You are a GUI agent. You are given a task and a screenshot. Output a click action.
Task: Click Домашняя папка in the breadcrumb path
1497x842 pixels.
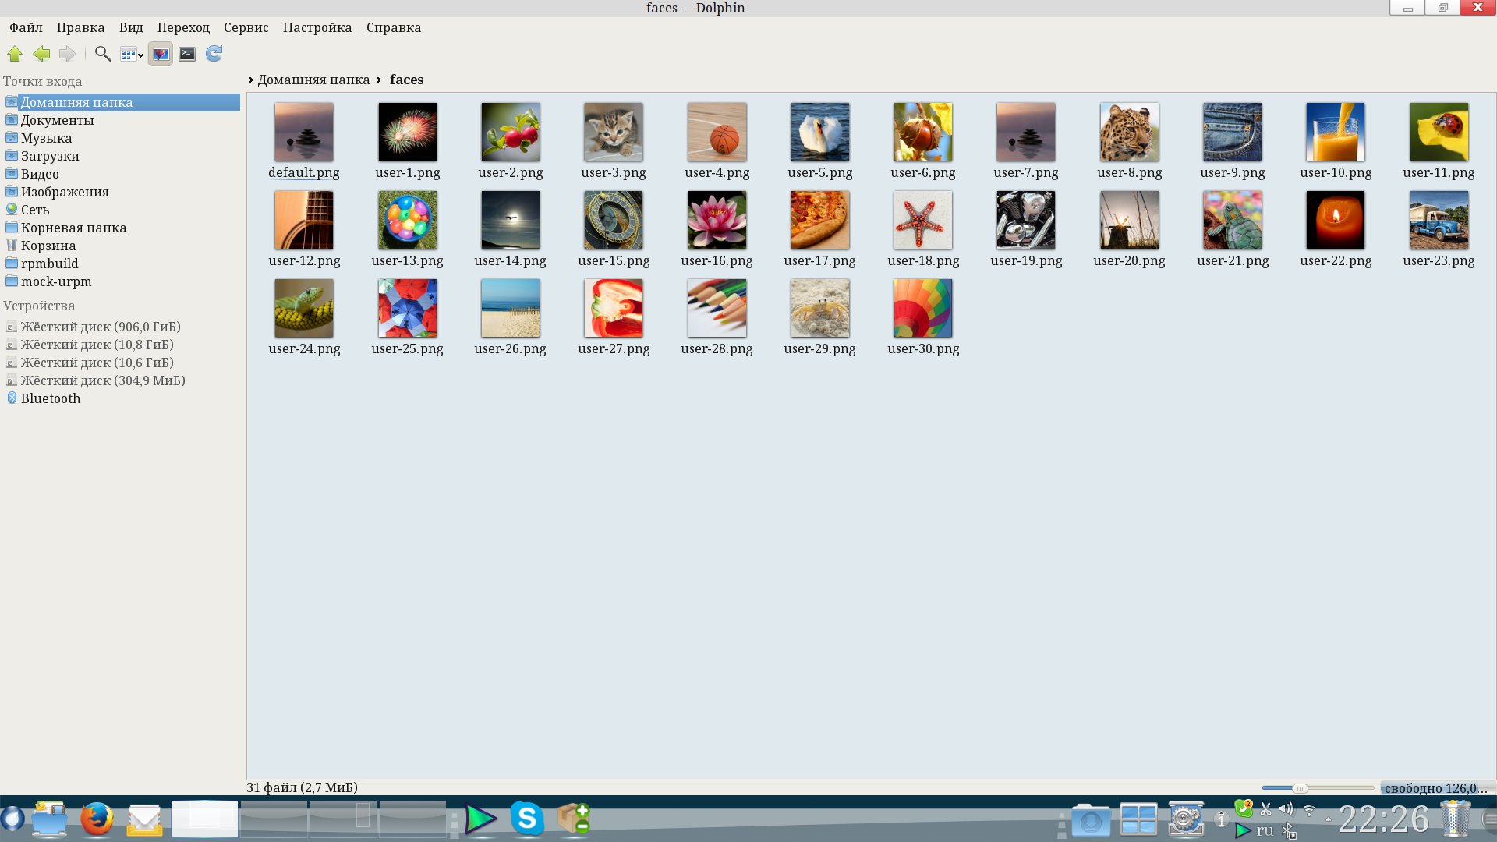tap(313, 80)
